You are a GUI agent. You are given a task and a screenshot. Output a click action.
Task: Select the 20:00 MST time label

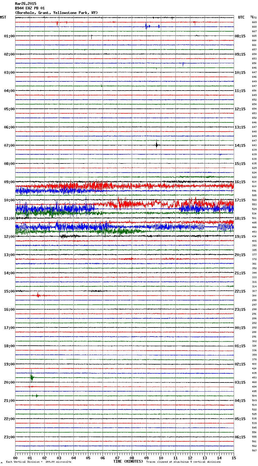pos(9,382)
